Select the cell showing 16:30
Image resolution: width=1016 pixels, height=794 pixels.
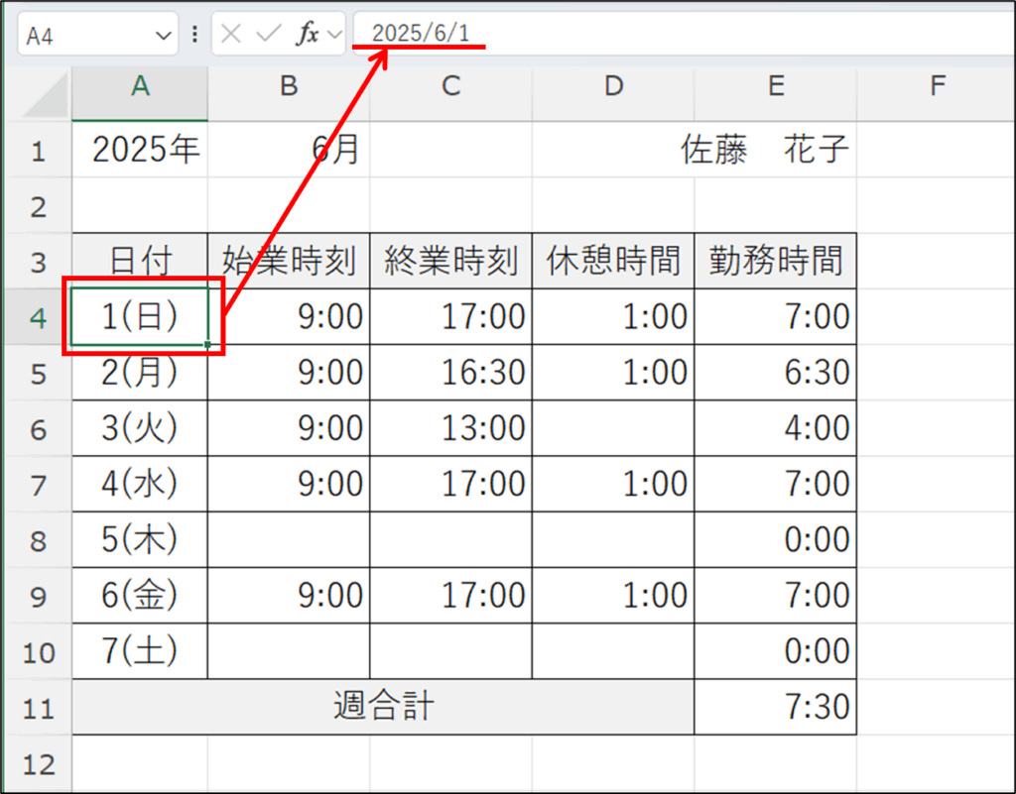[x=451, y=373]
